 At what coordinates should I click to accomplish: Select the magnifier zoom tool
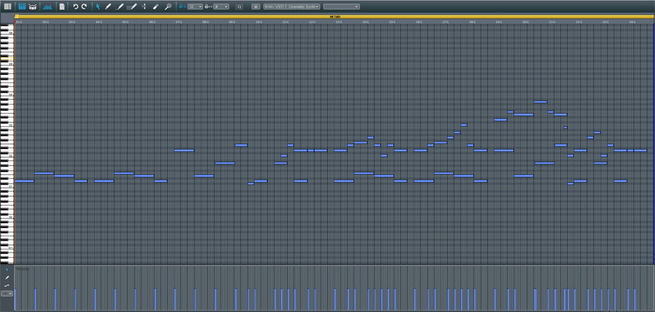pyautogui.click(x=168, y=7)
